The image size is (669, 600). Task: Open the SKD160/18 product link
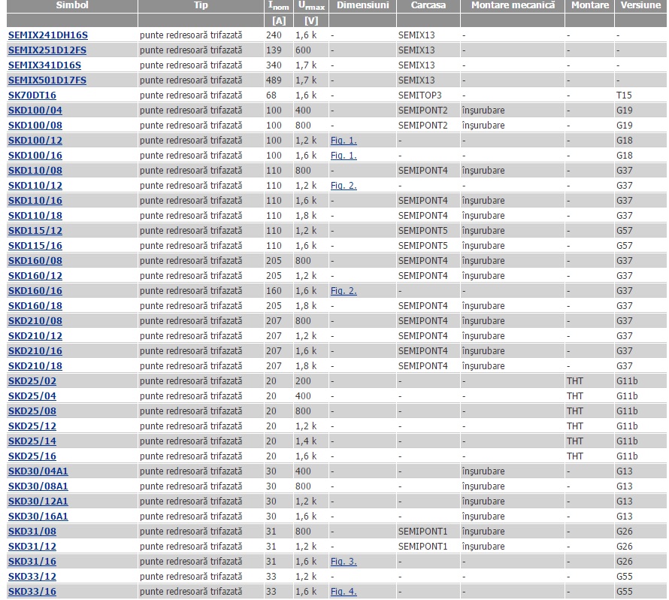[x=35, y=306]
